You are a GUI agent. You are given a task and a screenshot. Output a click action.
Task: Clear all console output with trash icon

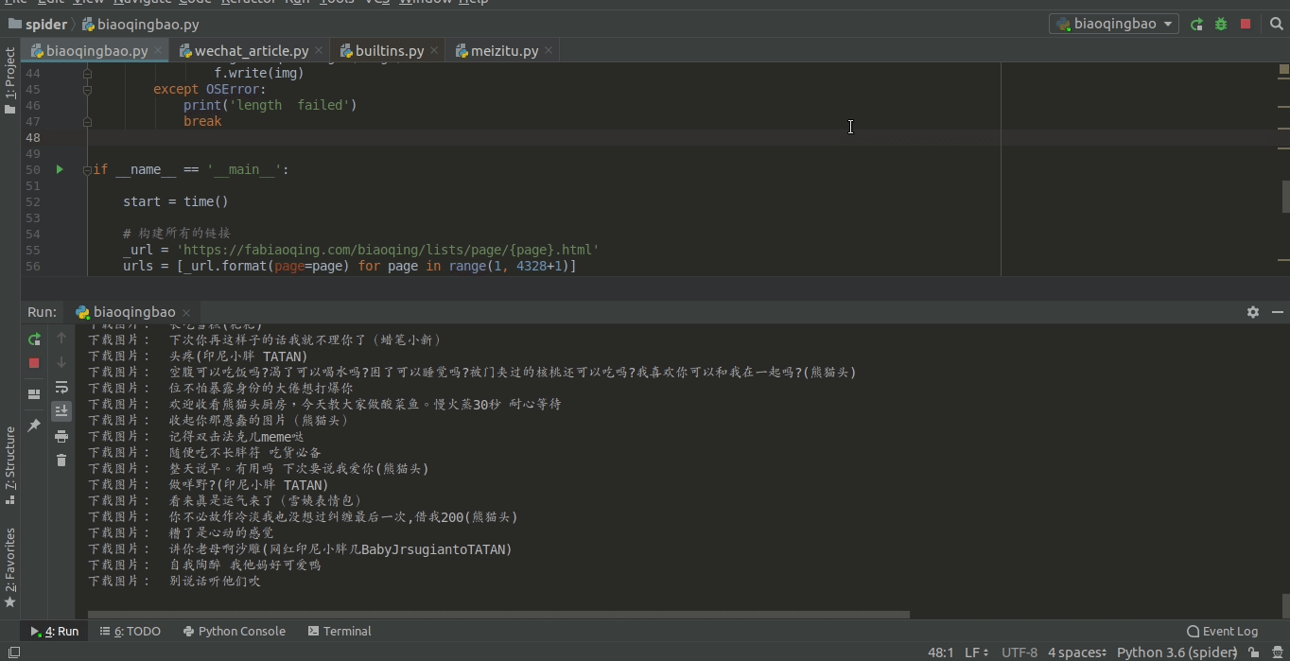pyautogui.click(x=61, y=461)
